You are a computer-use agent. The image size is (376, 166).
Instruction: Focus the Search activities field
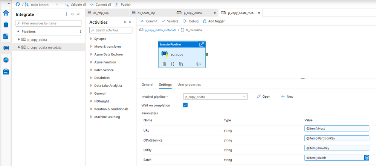pyautogui.click(x=111, y=30)
